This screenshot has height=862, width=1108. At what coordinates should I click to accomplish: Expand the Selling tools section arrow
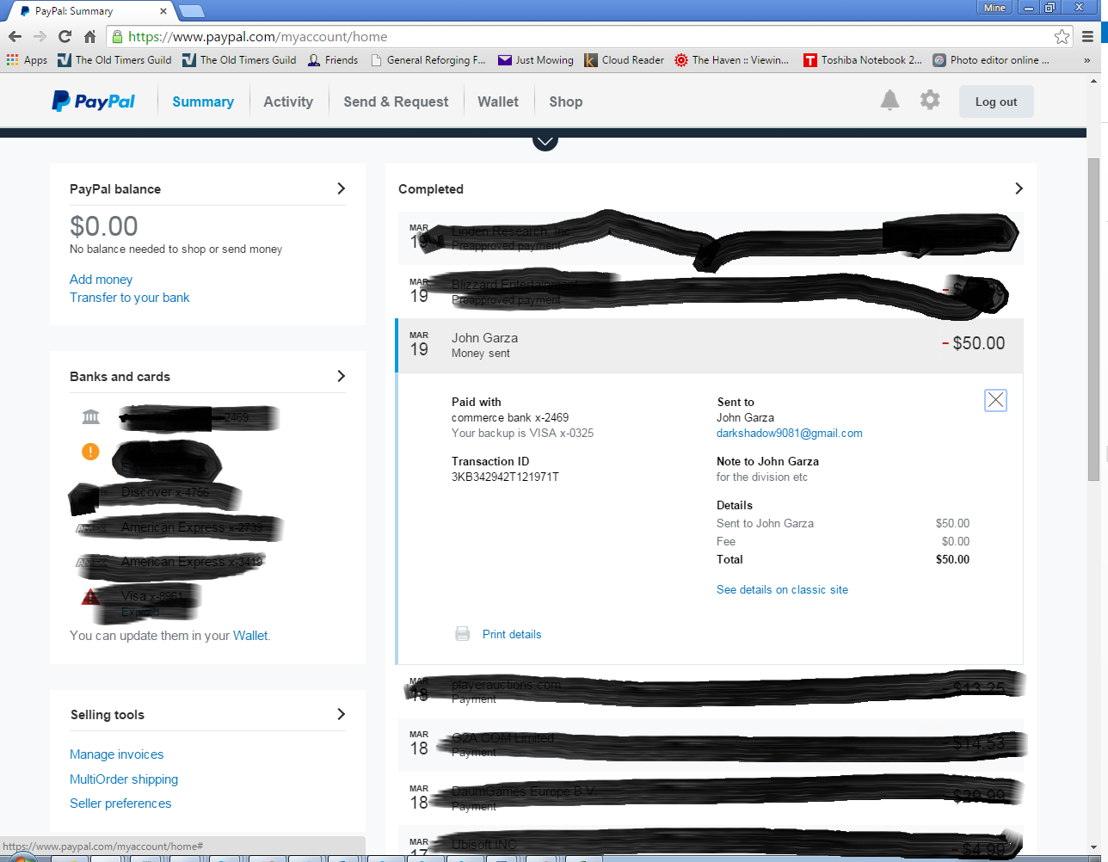point(341,714)
